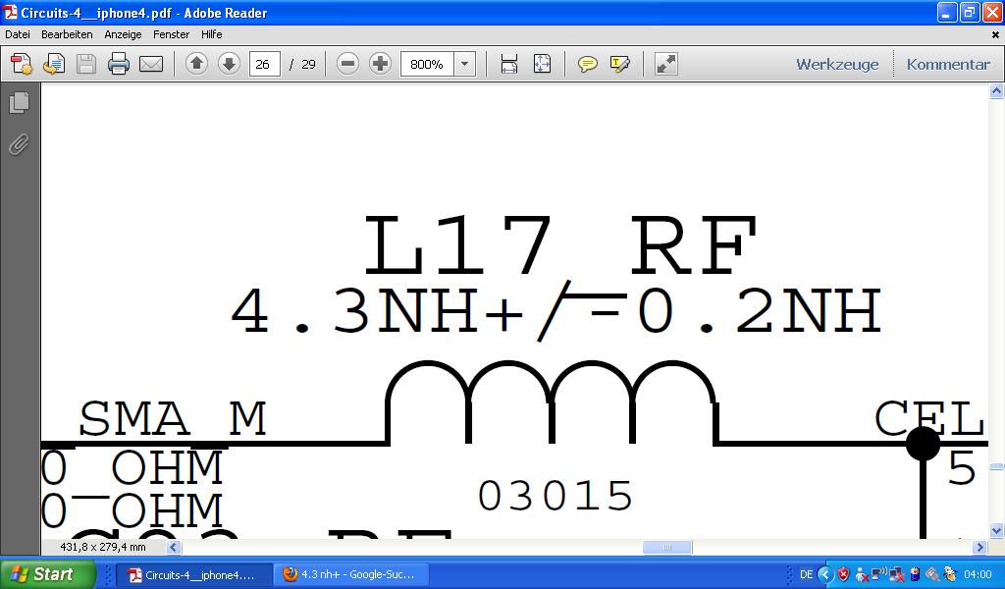Show page thumbnails panel

tap(19, 103)
